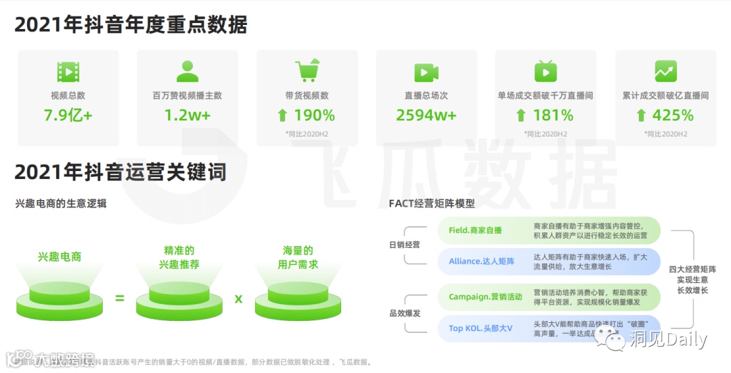This screenshot has width=731, height=373.
Task: Click the camera icon above 直播总场次
Action: pos(426,73)
